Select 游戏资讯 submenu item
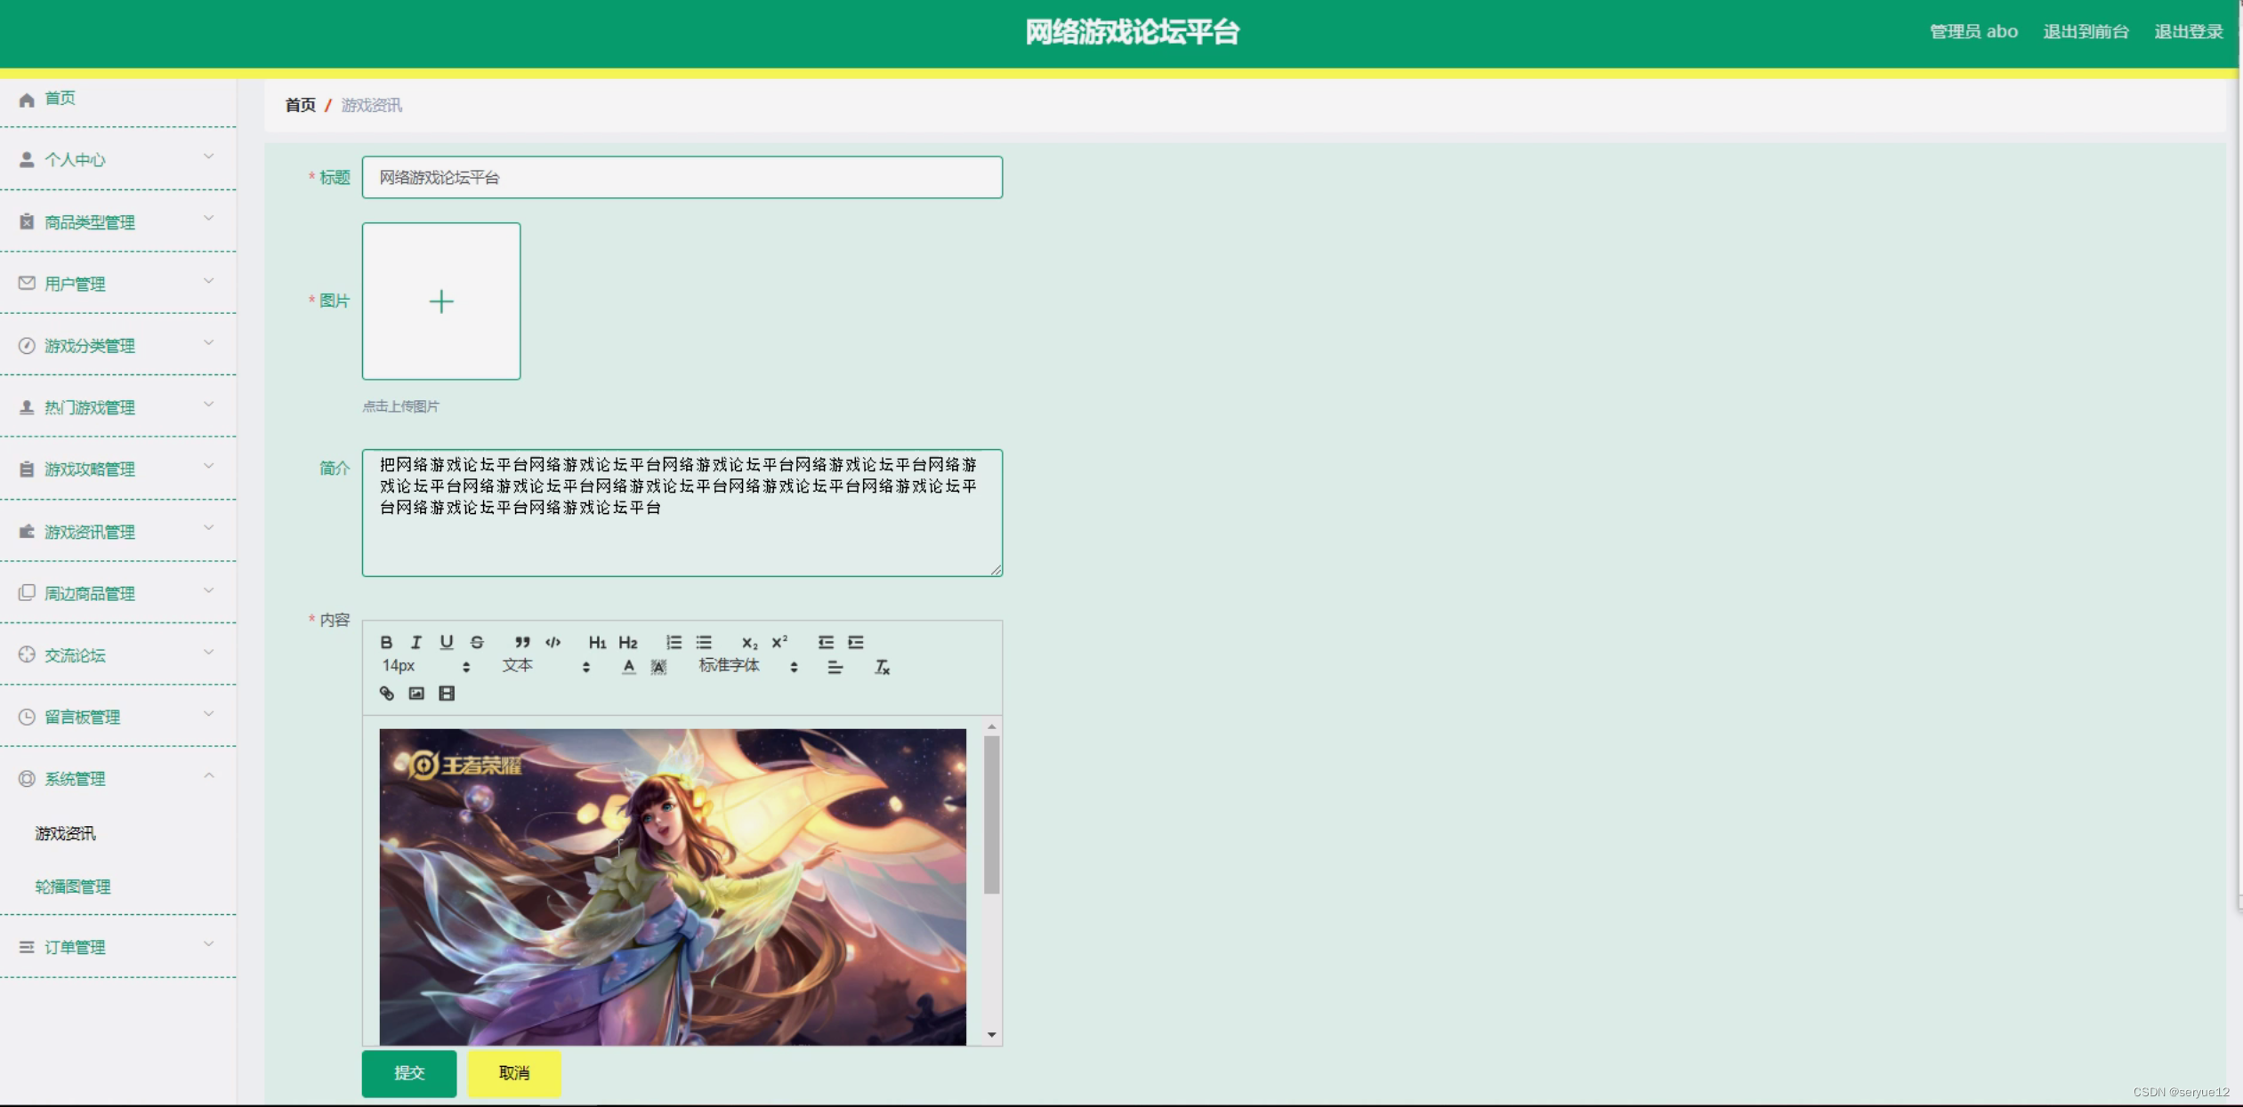The width and height of the screenshot is (2243, 1107). click(65, 833)
